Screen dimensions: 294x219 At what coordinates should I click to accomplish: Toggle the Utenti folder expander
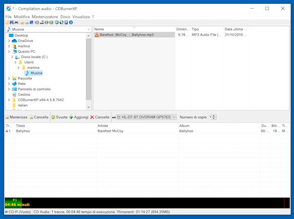coord(15,62)
